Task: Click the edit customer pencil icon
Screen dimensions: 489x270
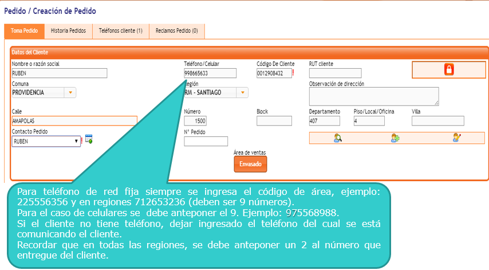Action: pos(457,138)
